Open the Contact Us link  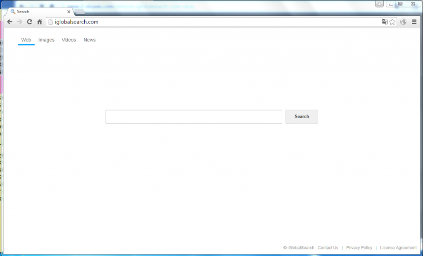point(328,248)
